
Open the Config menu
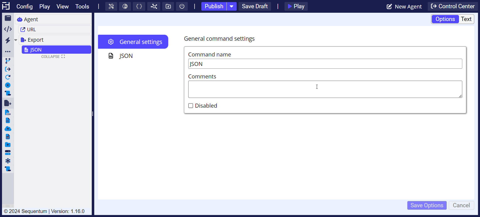24,6
